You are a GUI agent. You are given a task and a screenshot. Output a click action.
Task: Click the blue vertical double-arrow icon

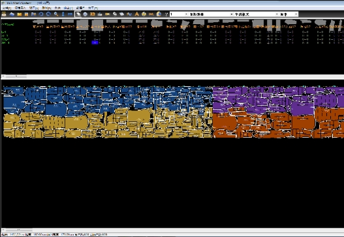63,14
